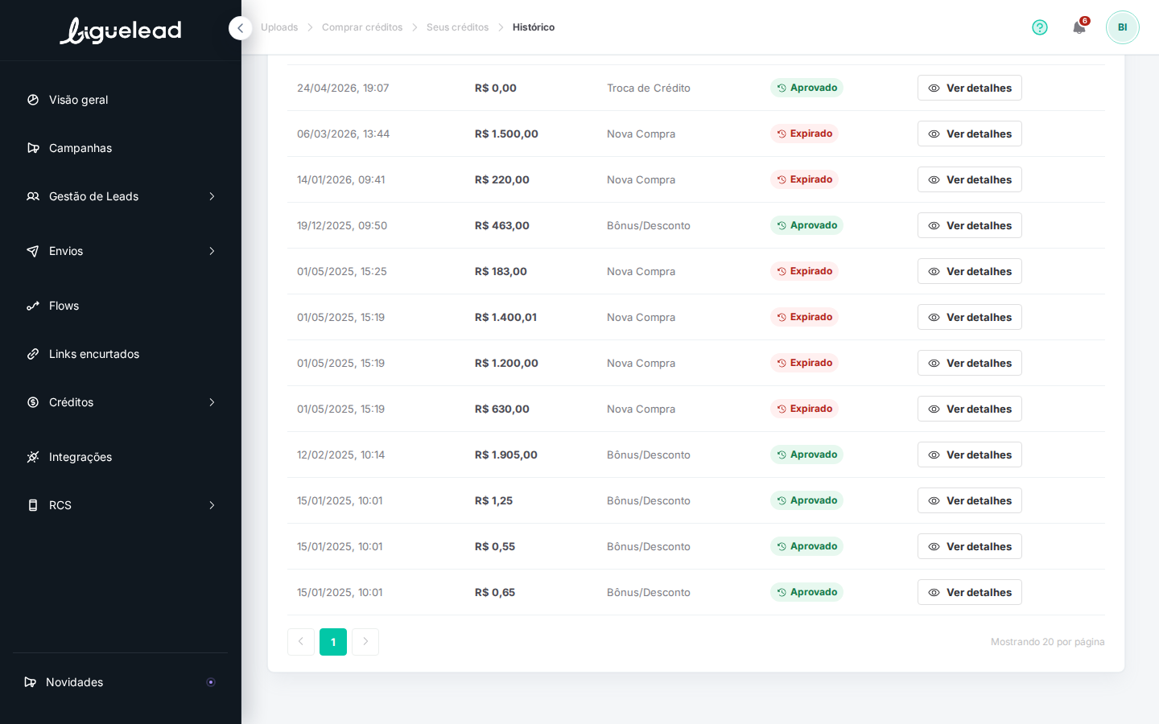Open the BI user avatar menu
This screenshot has width=1159, height=724.
click(1122, 27)
